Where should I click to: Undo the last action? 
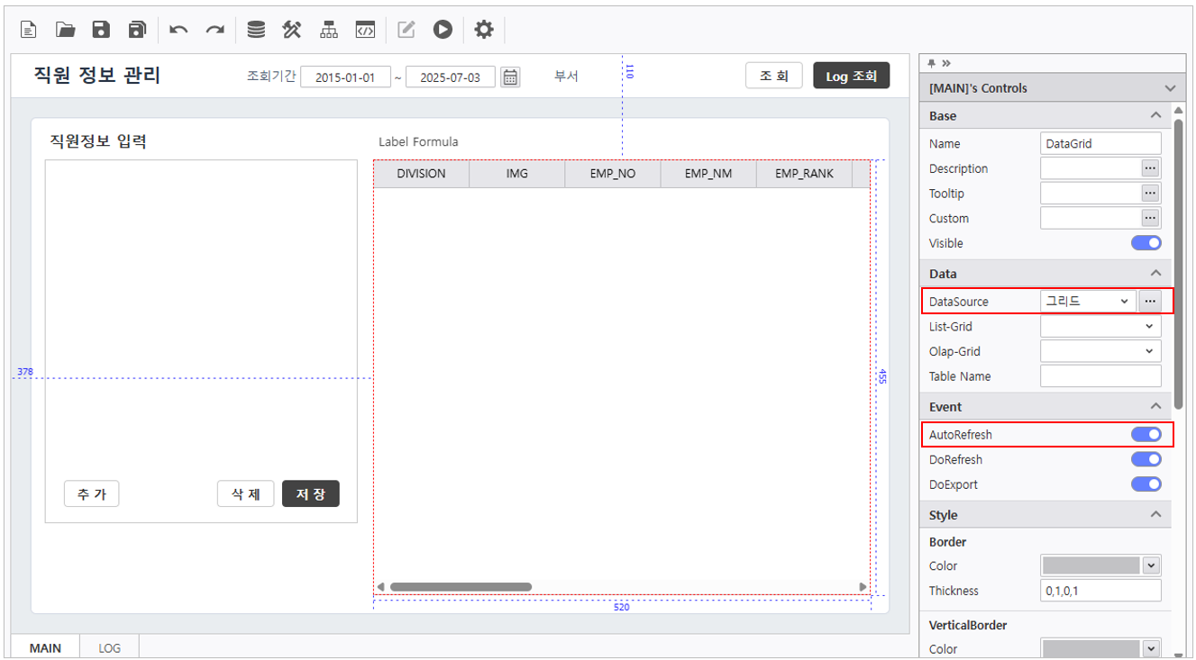pos(178,30)
